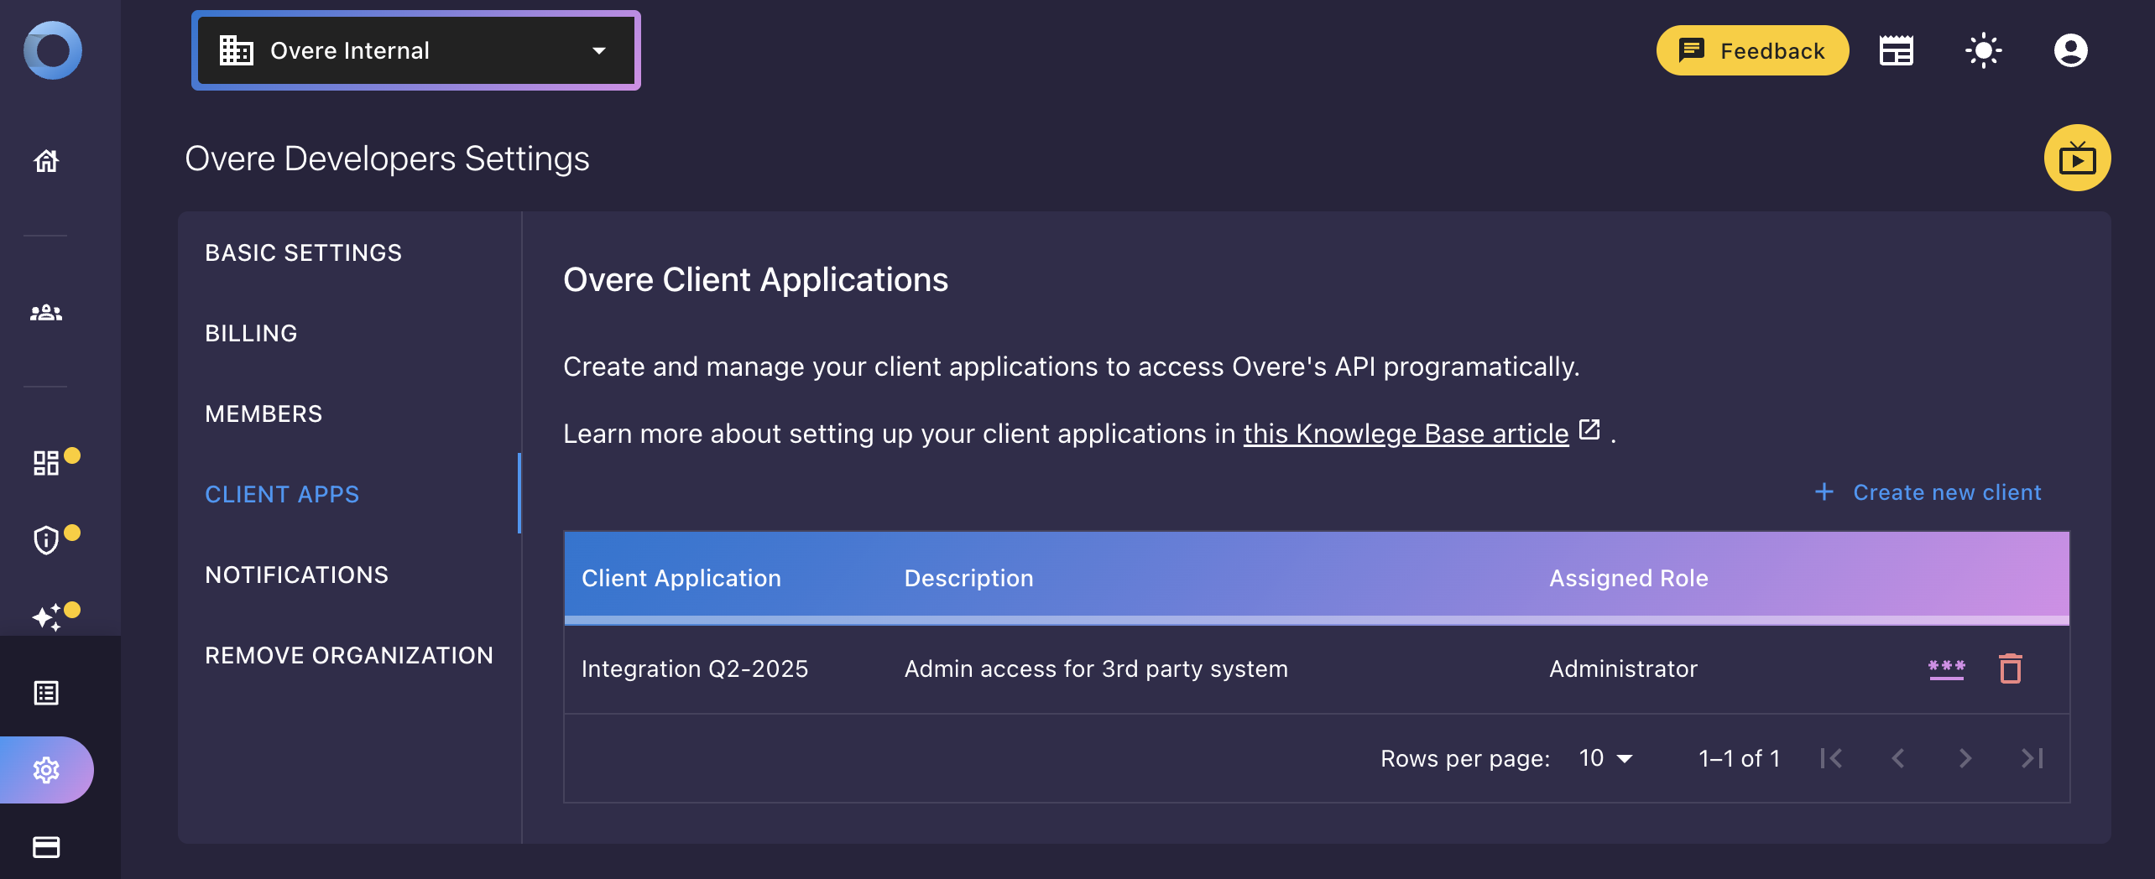Go to the previous table page
2155x879 pixels.
click(1898, 758)
